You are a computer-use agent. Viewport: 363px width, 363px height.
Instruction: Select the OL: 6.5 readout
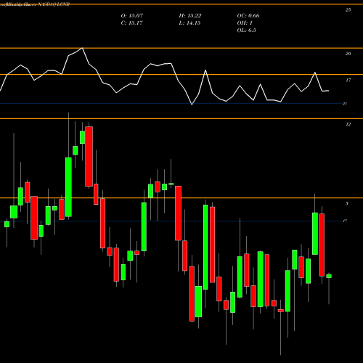click(x=246, y=30)
